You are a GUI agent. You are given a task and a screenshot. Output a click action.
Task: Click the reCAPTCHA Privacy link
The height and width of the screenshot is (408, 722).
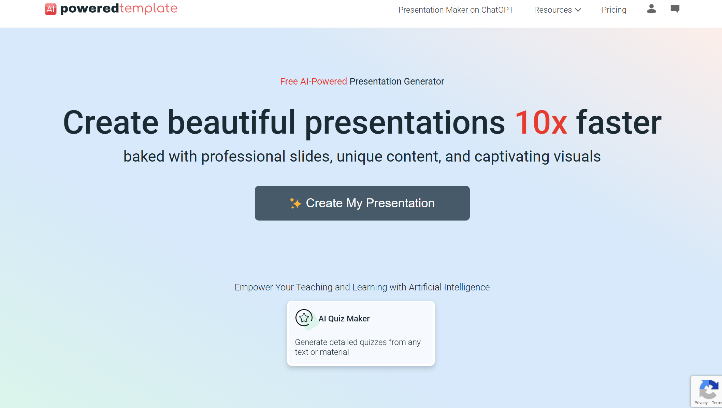point(701,403)
